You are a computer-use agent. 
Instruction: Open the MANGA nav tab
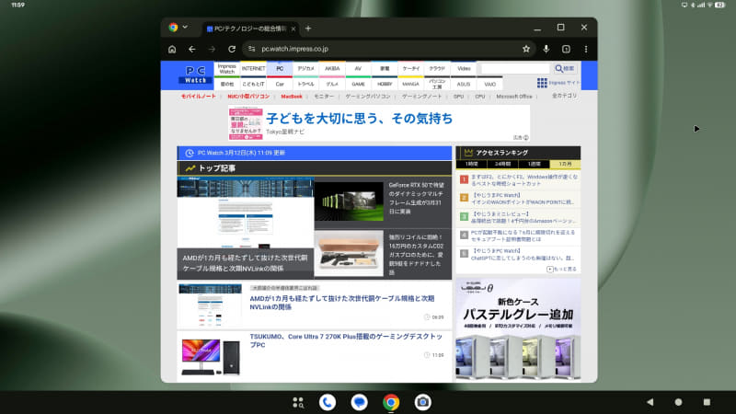click(x=410, y=84)
